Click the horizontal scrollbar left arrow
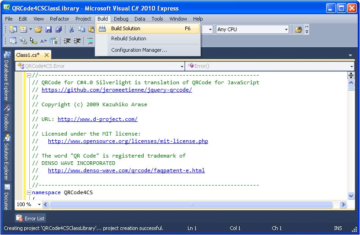 [45, 204]
